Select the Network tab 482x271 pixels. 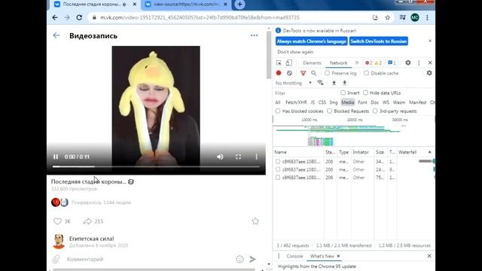coord(338,63)
